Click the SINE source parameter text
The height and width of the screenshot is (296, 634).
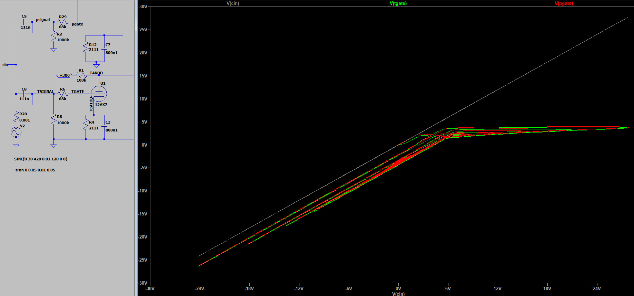coord(41,159)
